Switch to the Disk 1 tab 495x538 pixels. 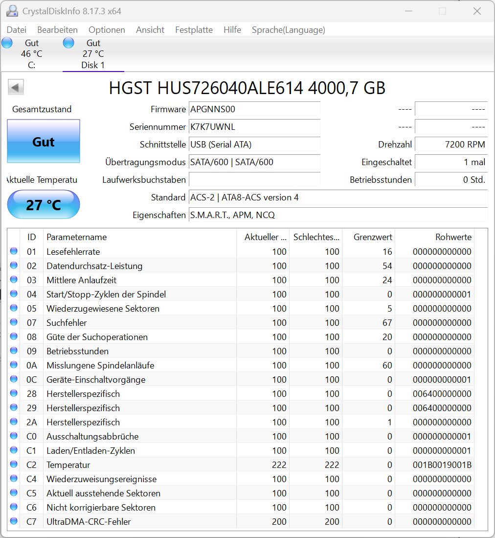(93, 54)
